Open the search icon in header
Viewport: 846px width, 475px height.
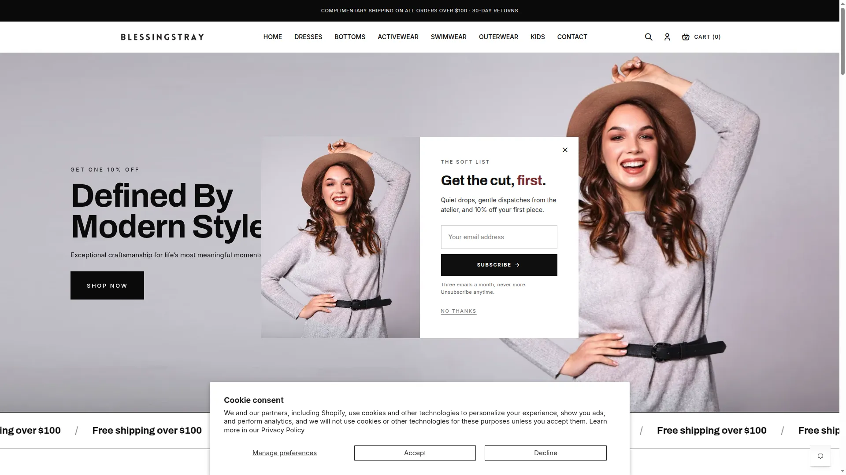coord(649,37)
